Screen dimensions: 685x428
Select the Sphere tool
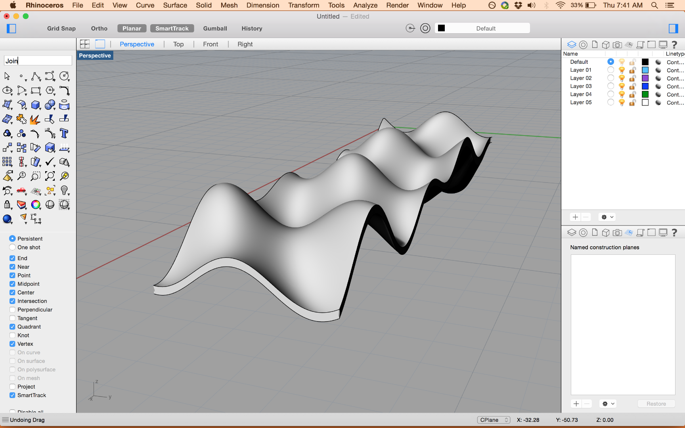[x=50, y=105]
